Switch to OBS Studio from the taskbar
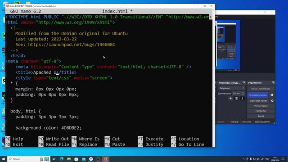This screenshot has width=288, height=162. [x=99, y=159]
